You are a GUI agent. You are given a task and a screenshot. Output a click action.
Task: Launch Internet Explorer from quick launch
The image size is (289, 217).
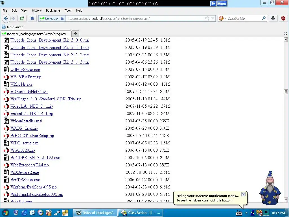point(24,213)
